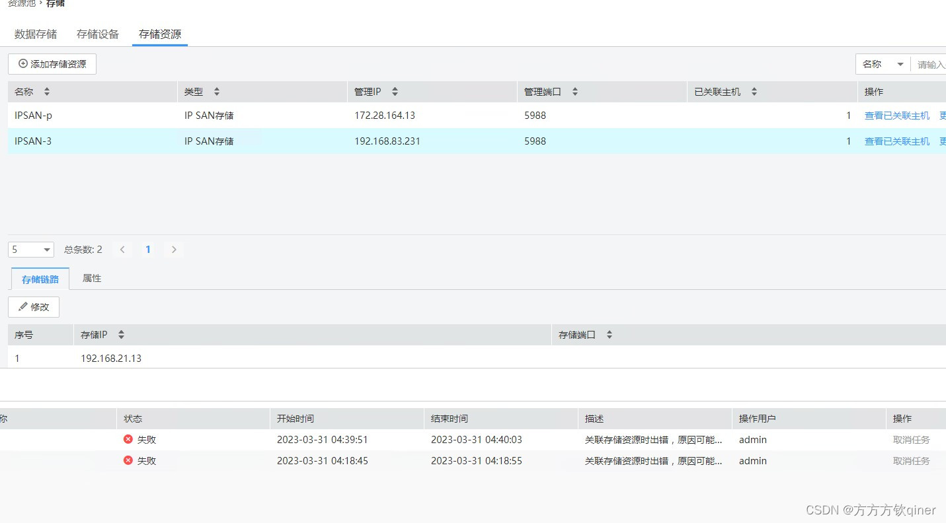Click the failed status icon for 04:39:51 task

[128, 439]
